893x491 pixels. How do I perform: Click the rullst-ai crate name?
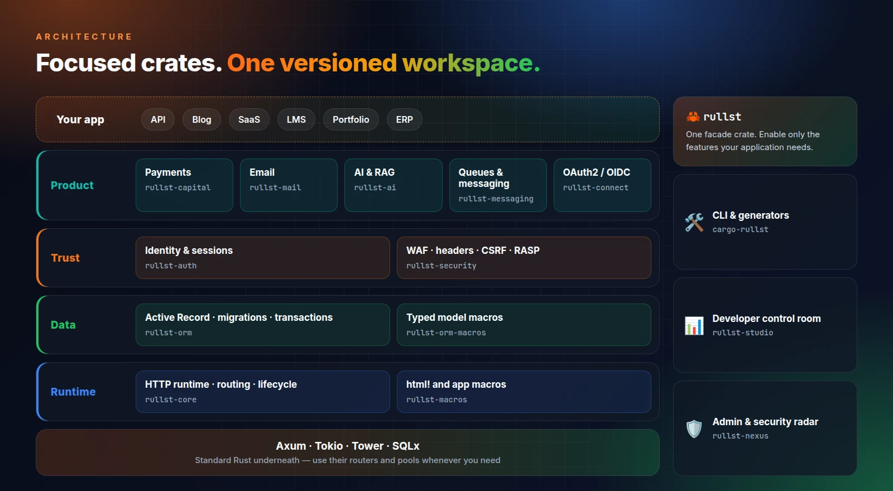pyautogui.click(x=375, y=187)
